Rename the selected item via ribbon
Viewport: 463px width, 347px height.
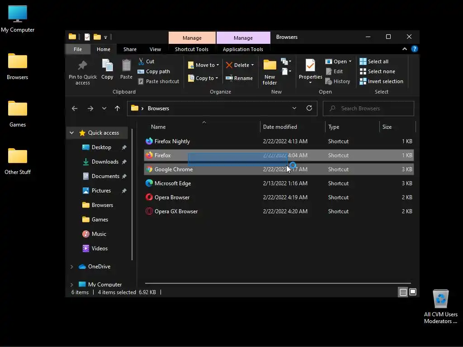click(x=239, y=78)
